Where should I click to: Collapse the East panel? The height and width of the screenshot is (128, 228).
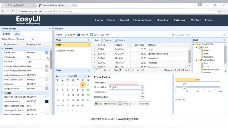click(224, 40)
